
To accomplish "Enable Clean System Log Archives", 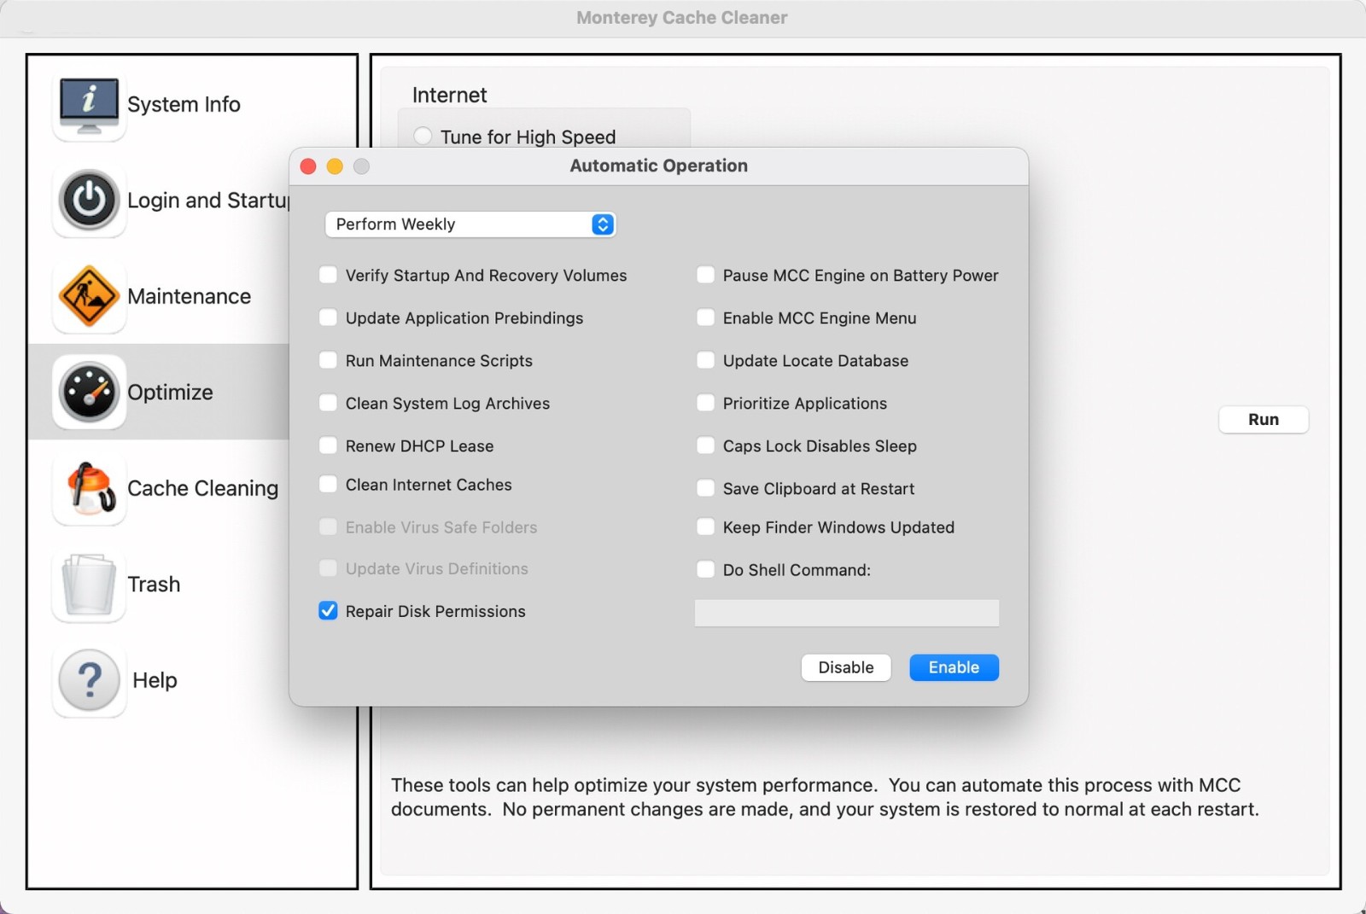I will (x=328, y=403).
